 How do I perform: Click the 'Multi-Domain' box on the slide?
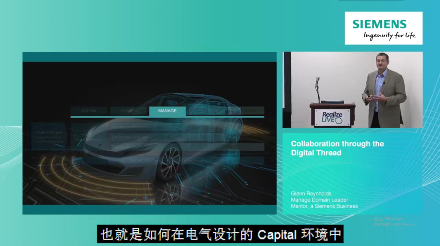click(x=48, y=136)
